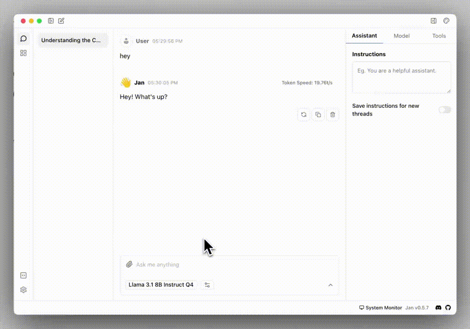The height and width of the screenshot is (329, 470).
Task: Join Discord via footer icon
Action: point(438,308)
